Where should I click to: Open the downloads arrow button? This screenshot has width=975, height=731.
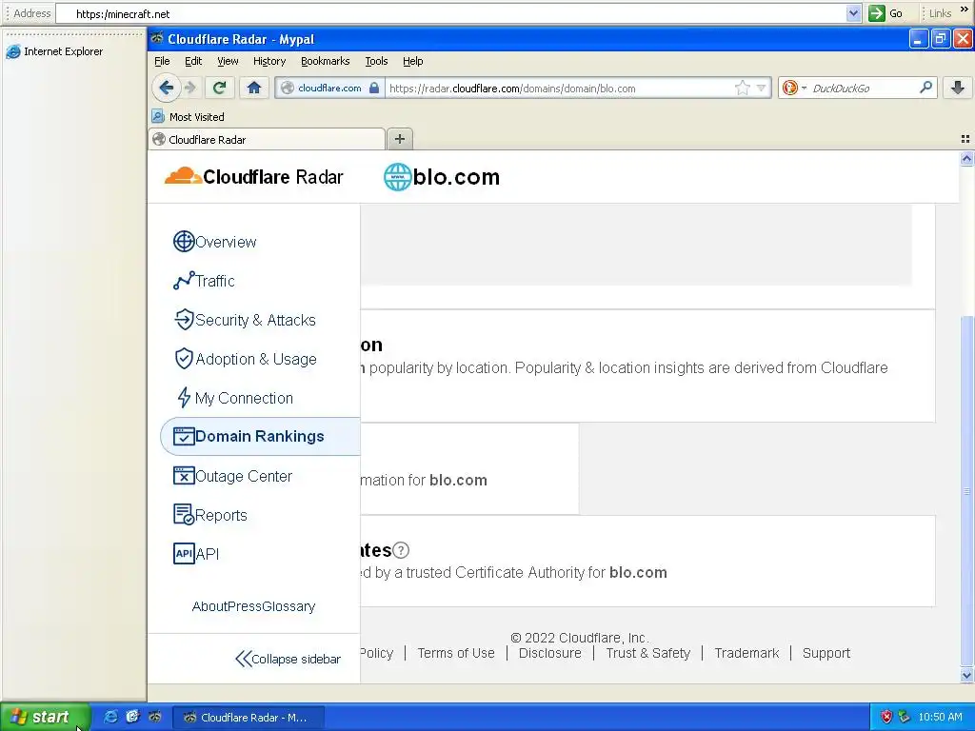coord(958,89)
